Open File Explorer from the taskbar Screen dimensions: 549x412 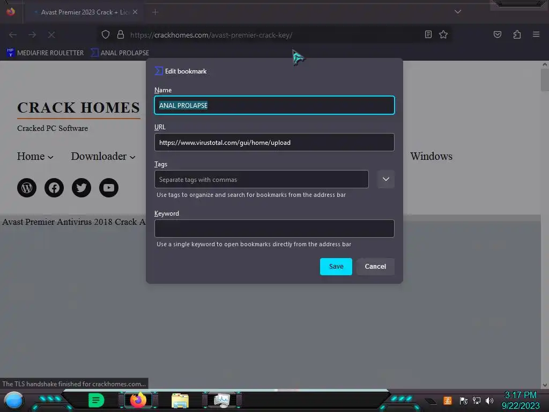tap(180, 400)
